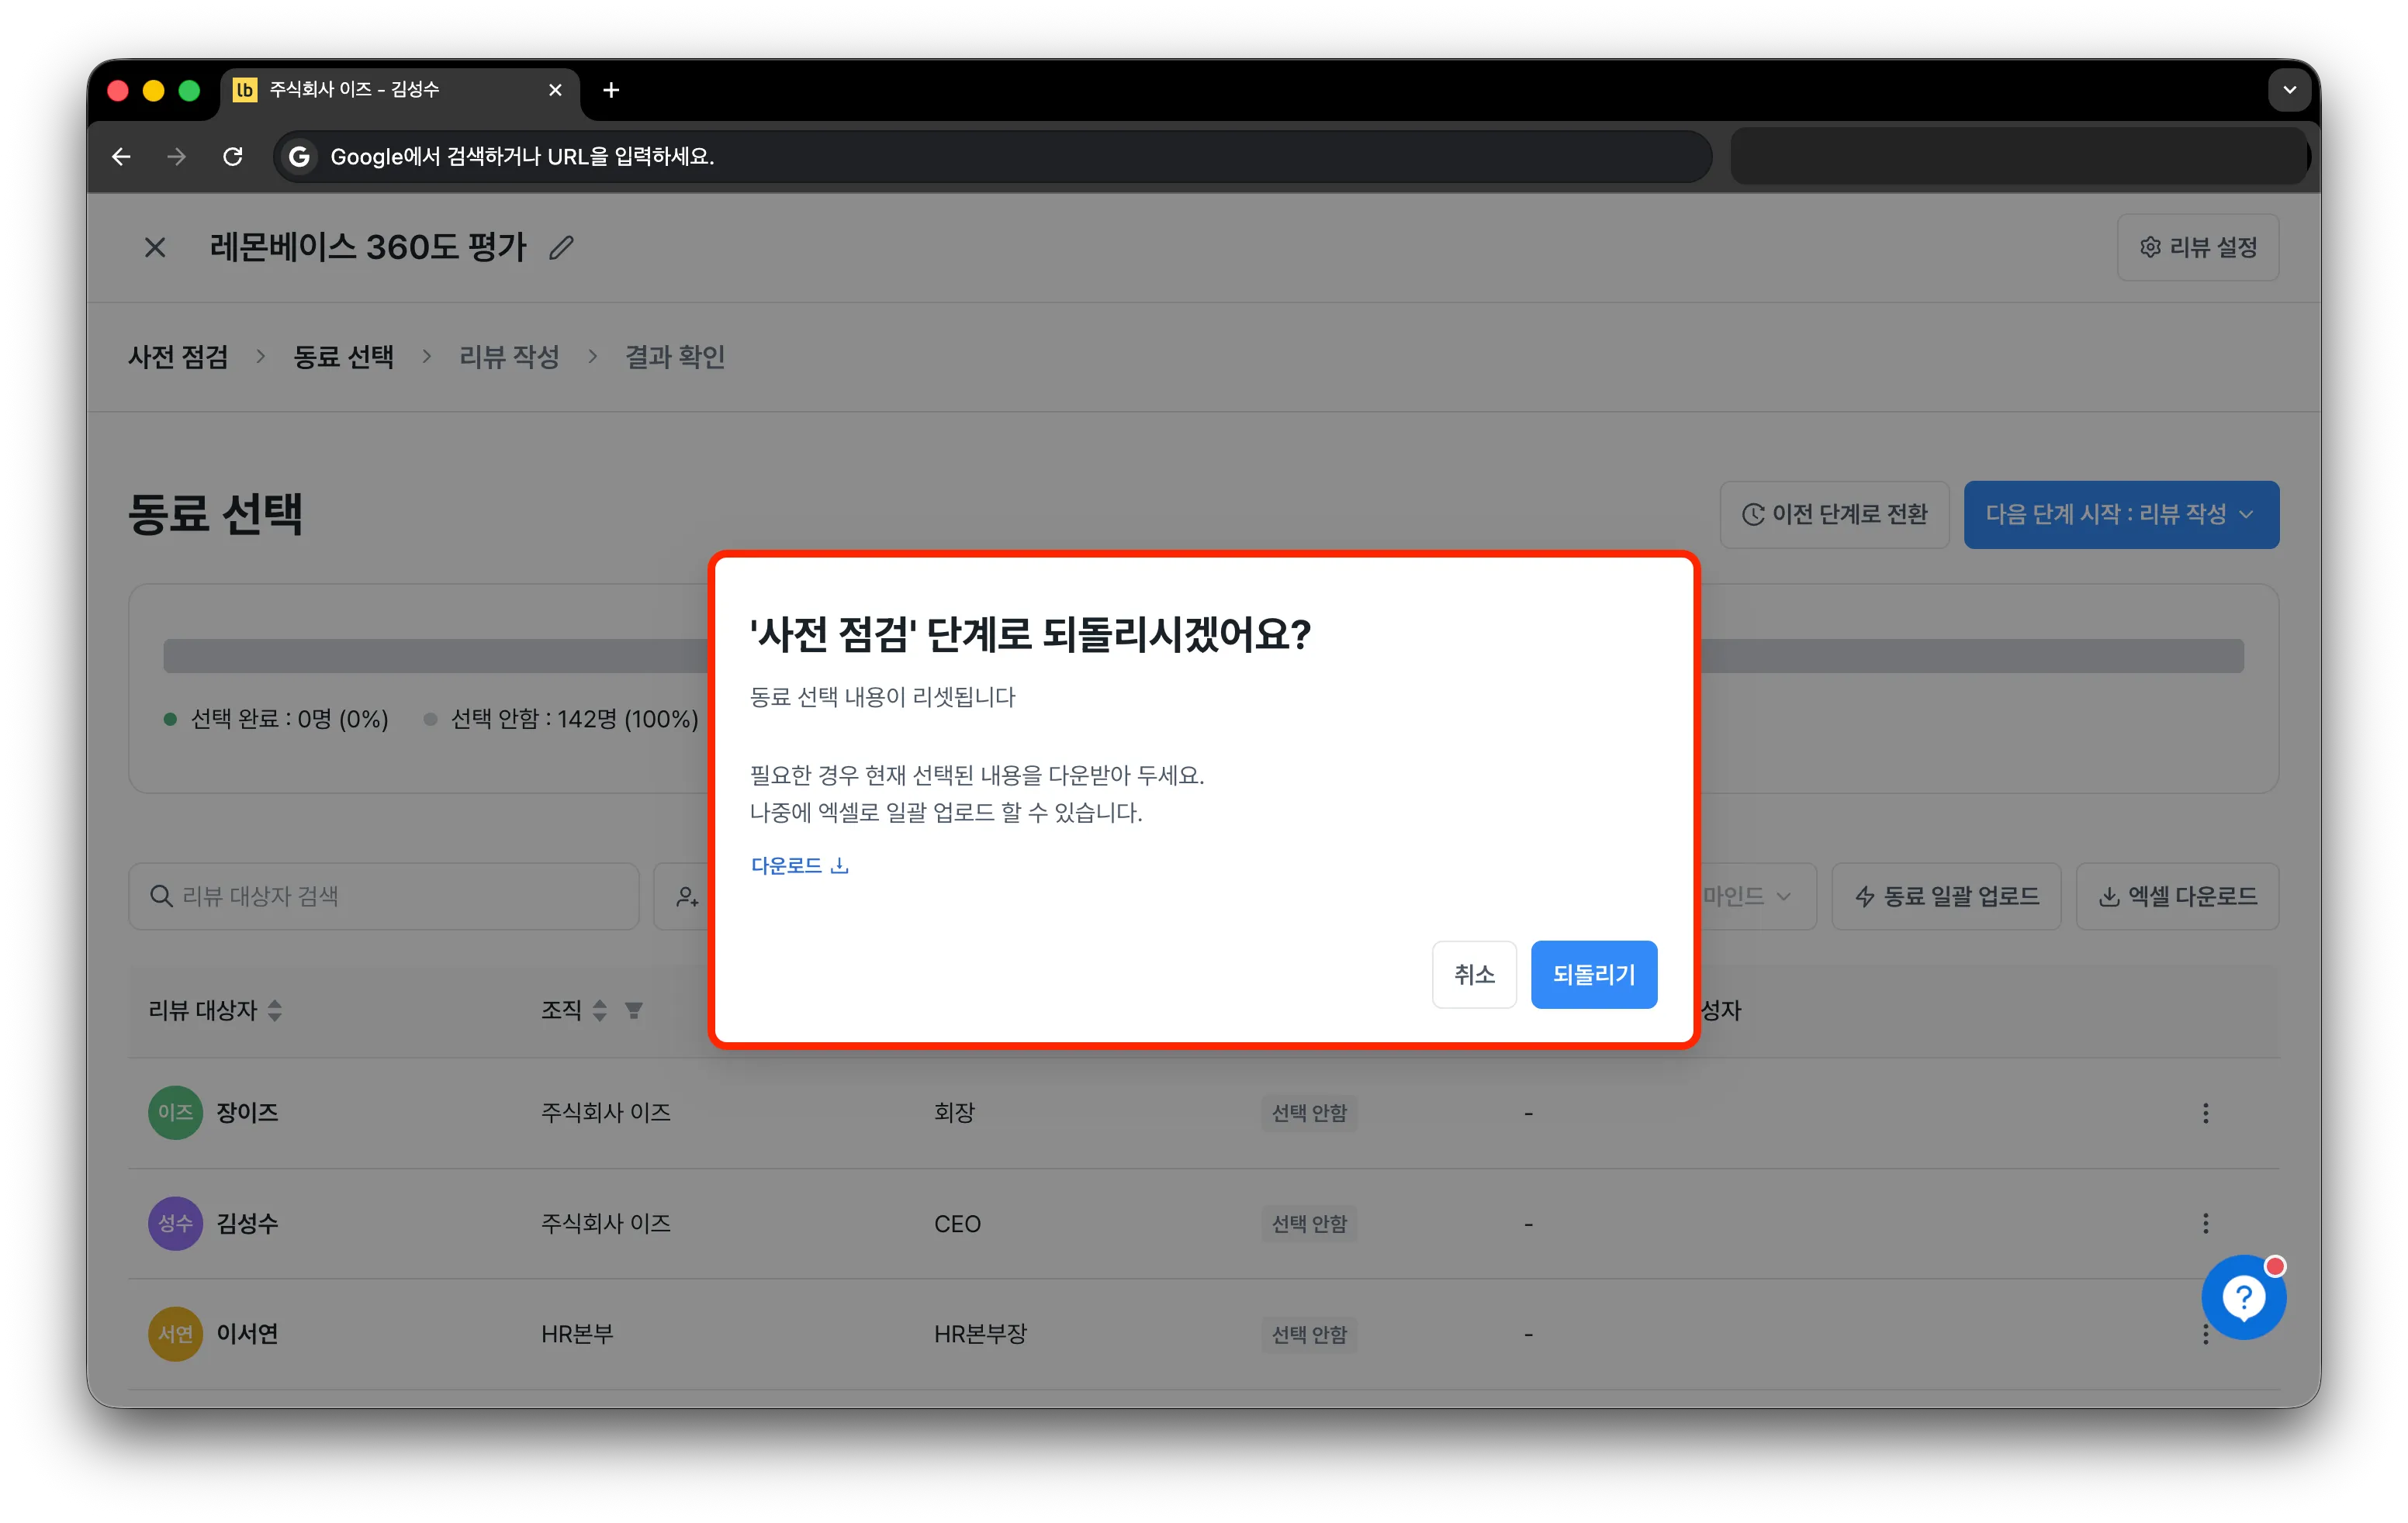Click 선택 안함 badge for 장이즈
The image size is (2408, 1523).
click(x=1309, y=1112)
